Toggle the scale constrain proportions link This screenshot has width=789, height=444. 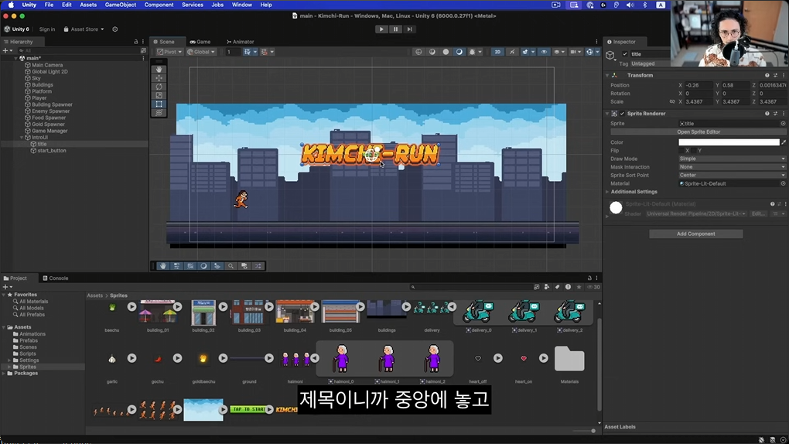tap(671, 101)
